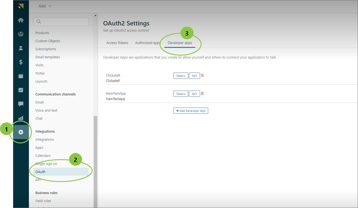The height and width of the screenshot is (208, 358).
Task: Expand the Add dropdown menu
Action: point(45,6)
